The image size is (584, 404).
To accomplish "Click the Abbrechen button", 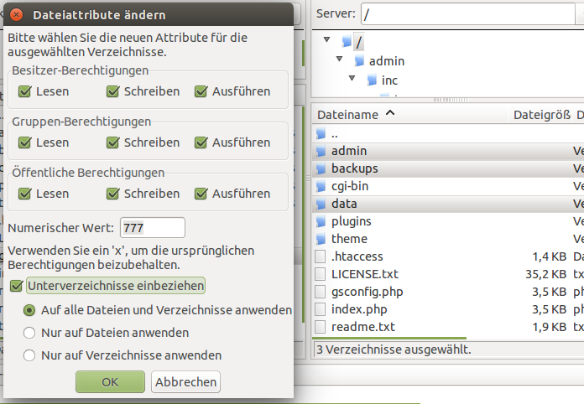I will pyautogui.click(x=185, y=381).
